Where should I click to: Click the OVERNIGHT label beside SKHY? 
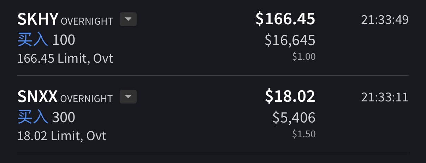click(x=87, y=21)
